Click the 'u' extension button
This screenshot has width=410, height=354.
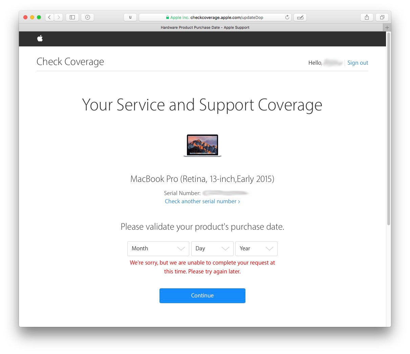pos(130,17)
